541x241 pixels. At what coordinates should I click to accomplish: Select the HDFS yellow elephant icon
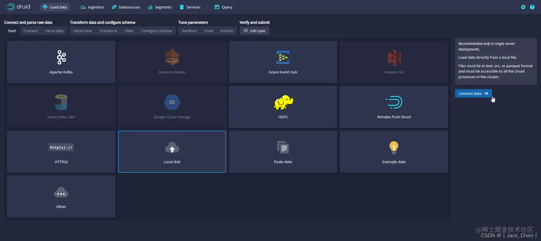click(283, 102)
